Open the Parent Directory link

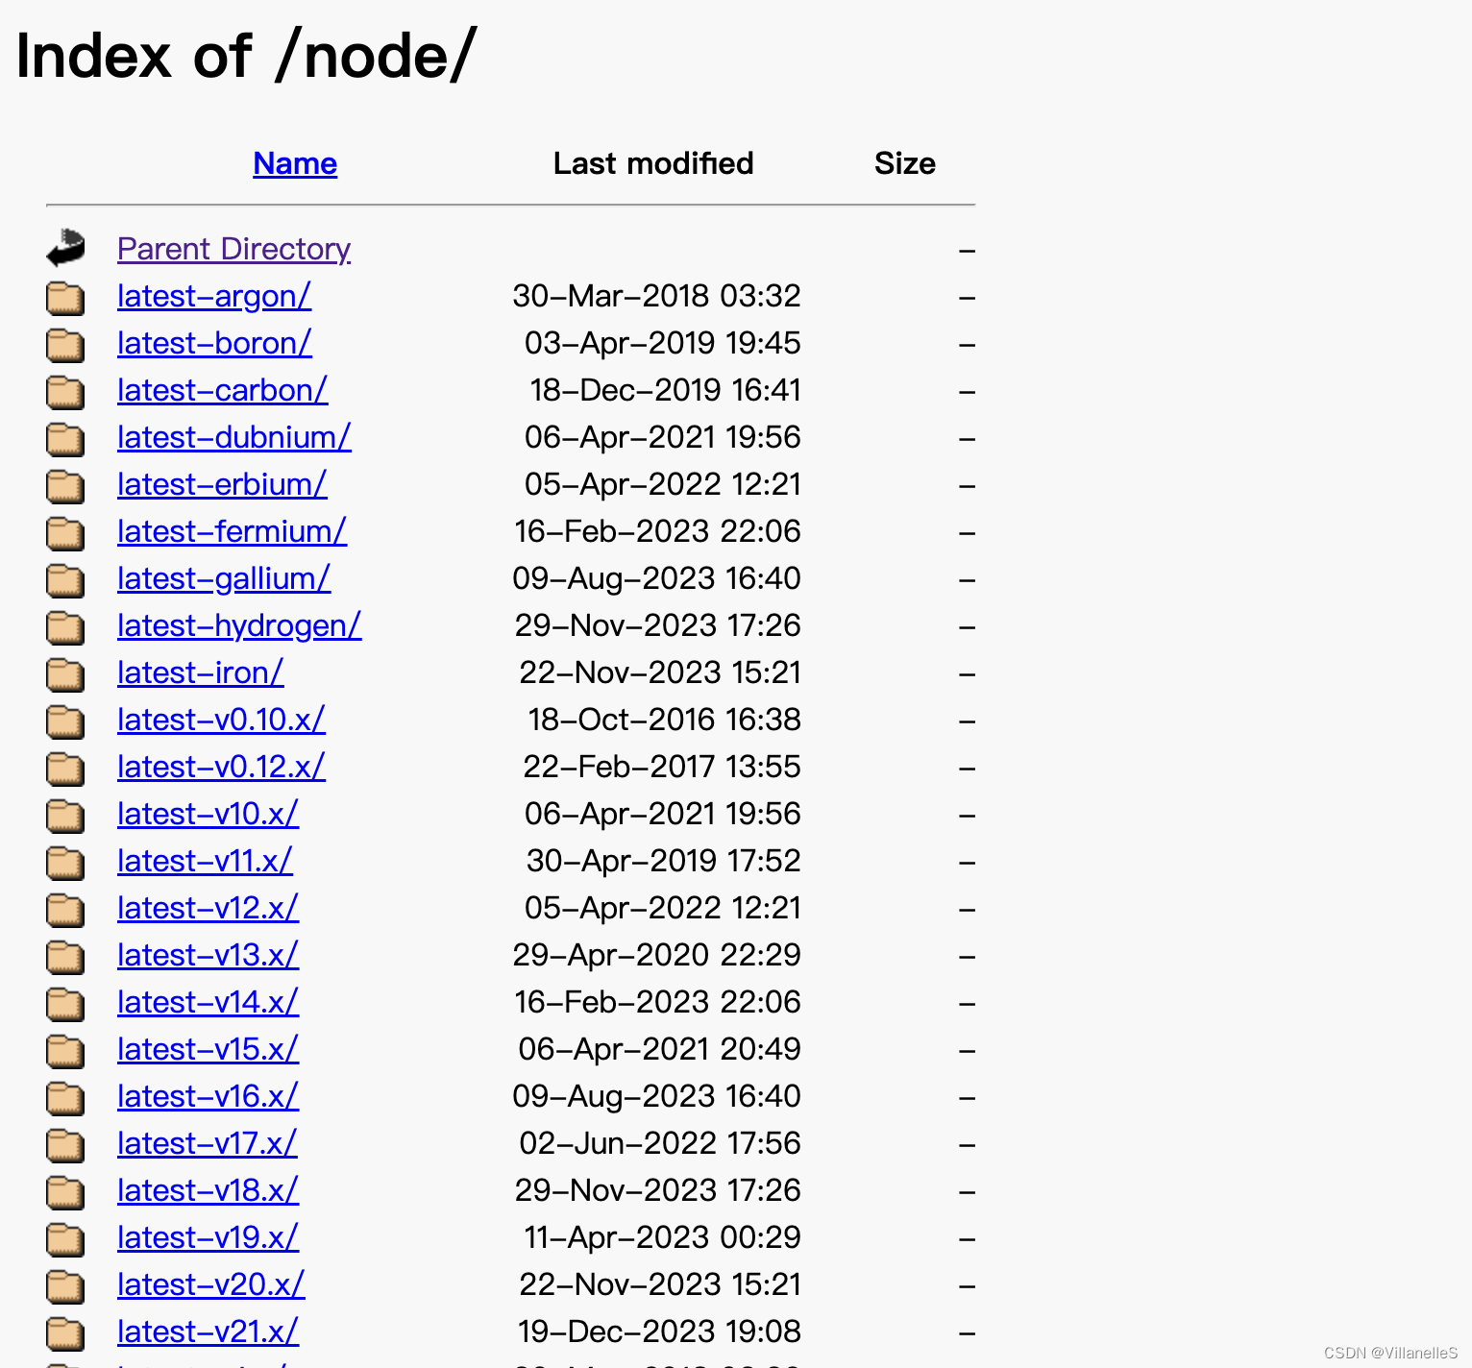point(233,249)
